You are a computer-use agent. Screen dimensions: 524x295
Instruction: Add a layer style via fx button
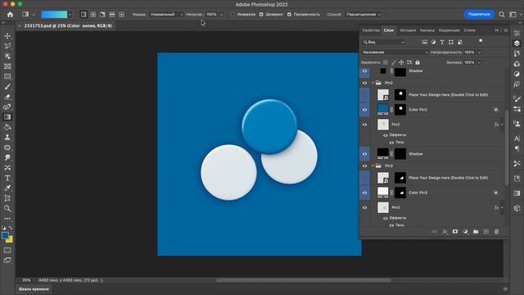click(x=445, y=232)
